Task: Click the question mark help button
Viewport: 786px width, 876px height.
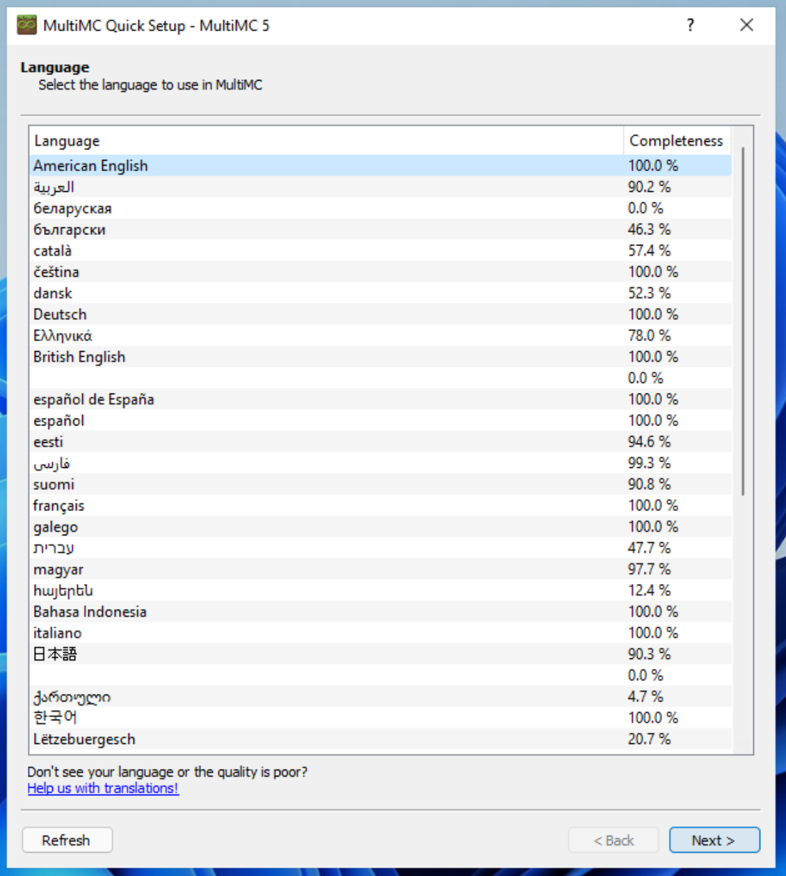Action: coord(690,25)
